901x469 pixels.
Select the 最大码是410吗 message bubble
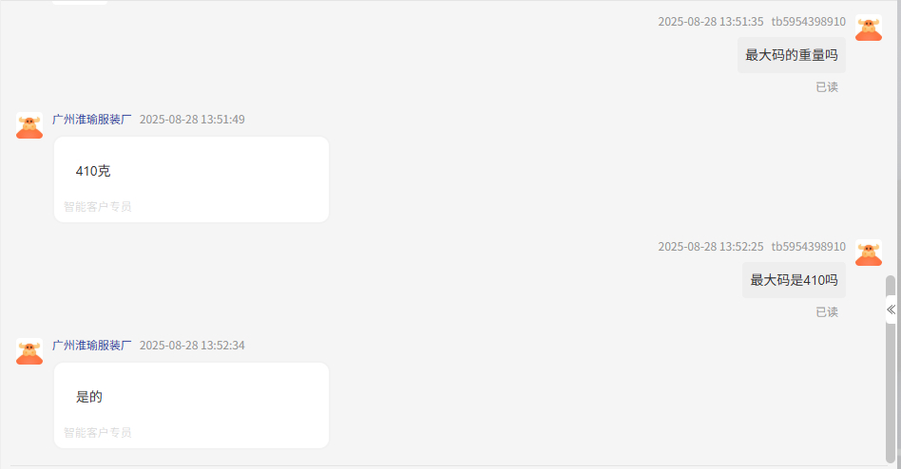[x=794, y=280]
